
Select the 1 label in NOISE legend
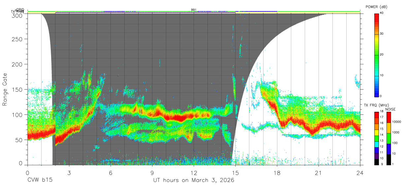[x=393, y=164]
